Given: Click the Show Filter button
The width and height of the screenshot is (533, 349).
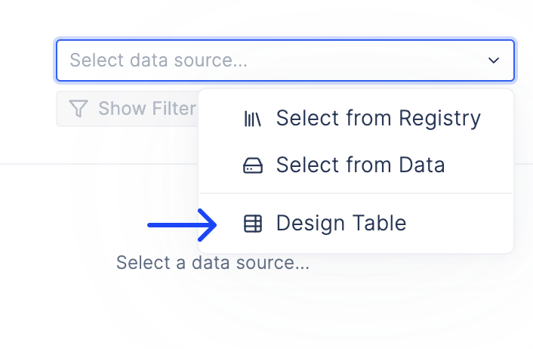Looking at the screenshot, I should point(127,109).
